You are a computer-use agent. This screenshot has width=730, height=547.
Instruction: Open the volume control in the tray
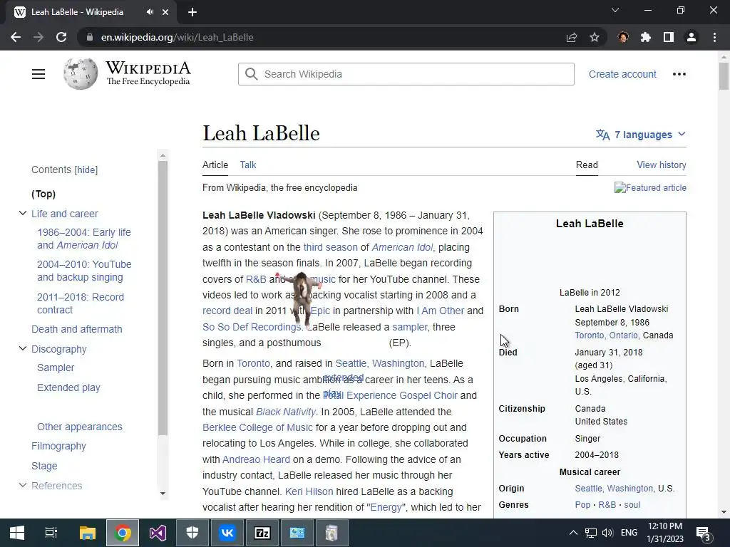point(607,533)
